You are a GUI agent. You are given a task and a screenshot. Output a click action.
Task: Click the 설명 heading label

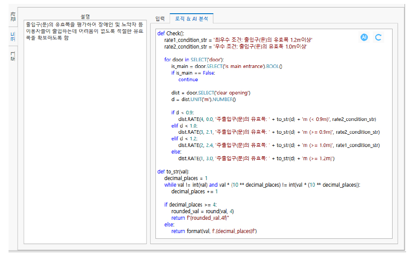point(85,16)
